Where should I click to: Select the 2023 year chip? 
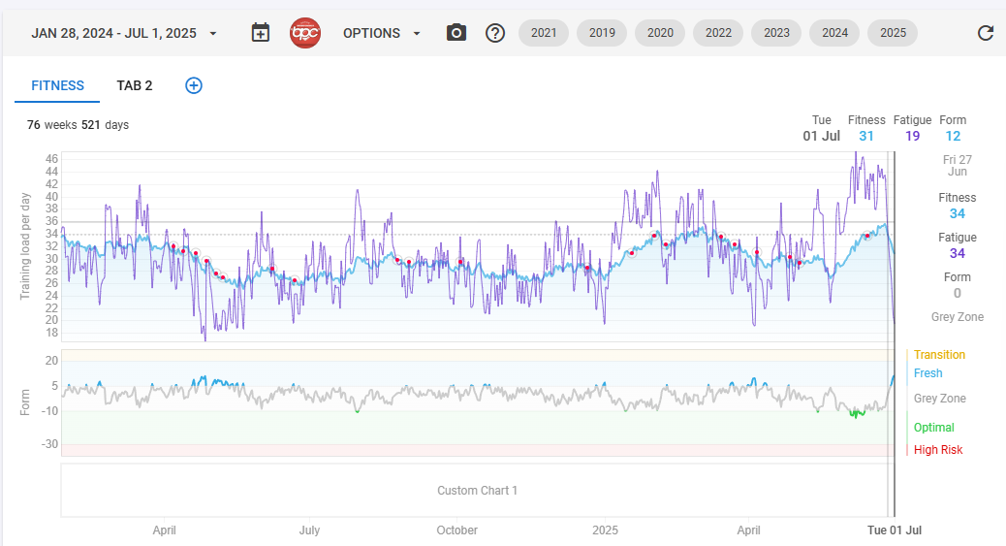pyautogui.click(x=776, y=33)
